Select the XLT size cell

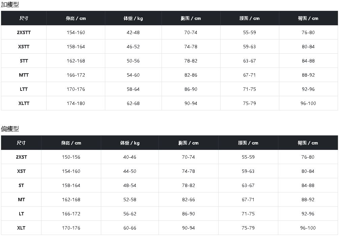click(x=21, y=228)
